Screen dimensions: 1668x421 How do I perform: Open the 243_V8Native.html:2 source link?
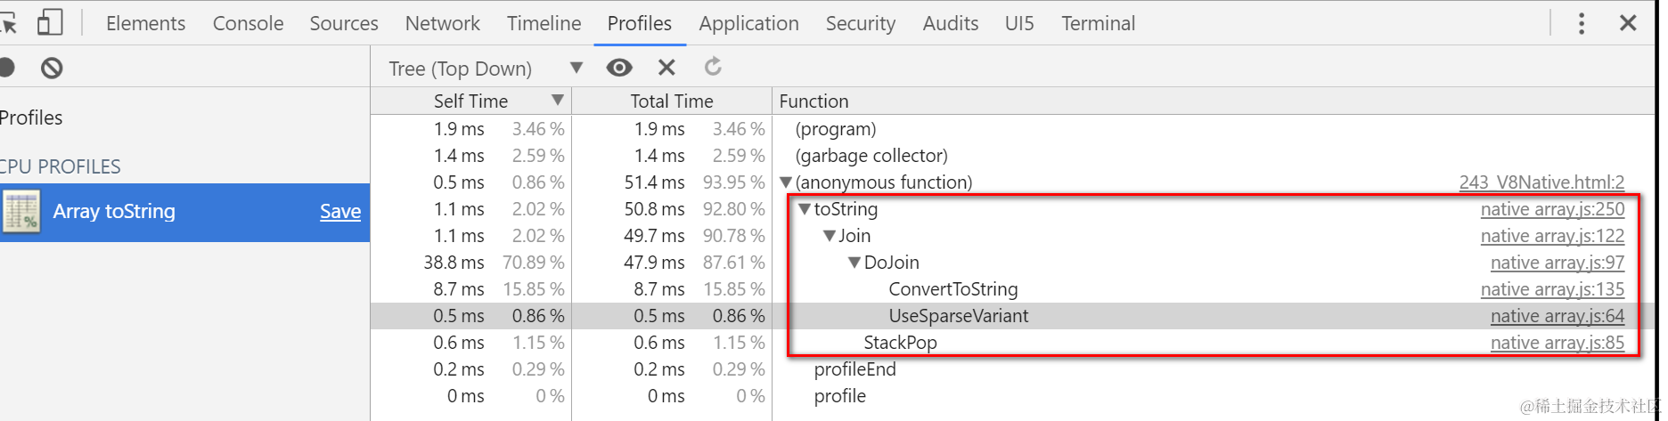[1541, 182]
